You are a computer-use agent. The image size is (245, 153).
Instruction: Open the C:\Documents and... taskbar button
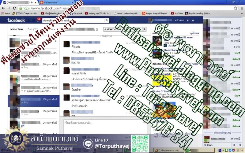(x=169, y=150)
